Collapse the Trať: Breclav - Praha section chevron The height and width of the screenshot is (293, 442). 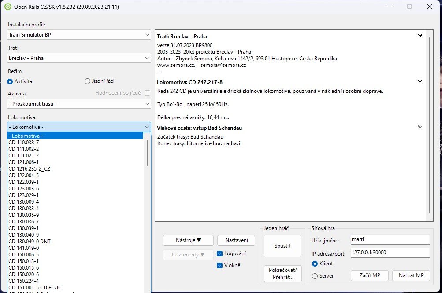tap(420, 36)
